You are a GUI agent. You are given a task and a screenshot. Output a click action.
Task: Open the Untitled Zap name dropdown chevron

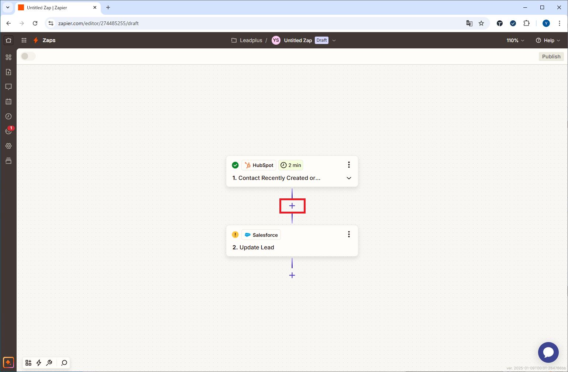334,40
